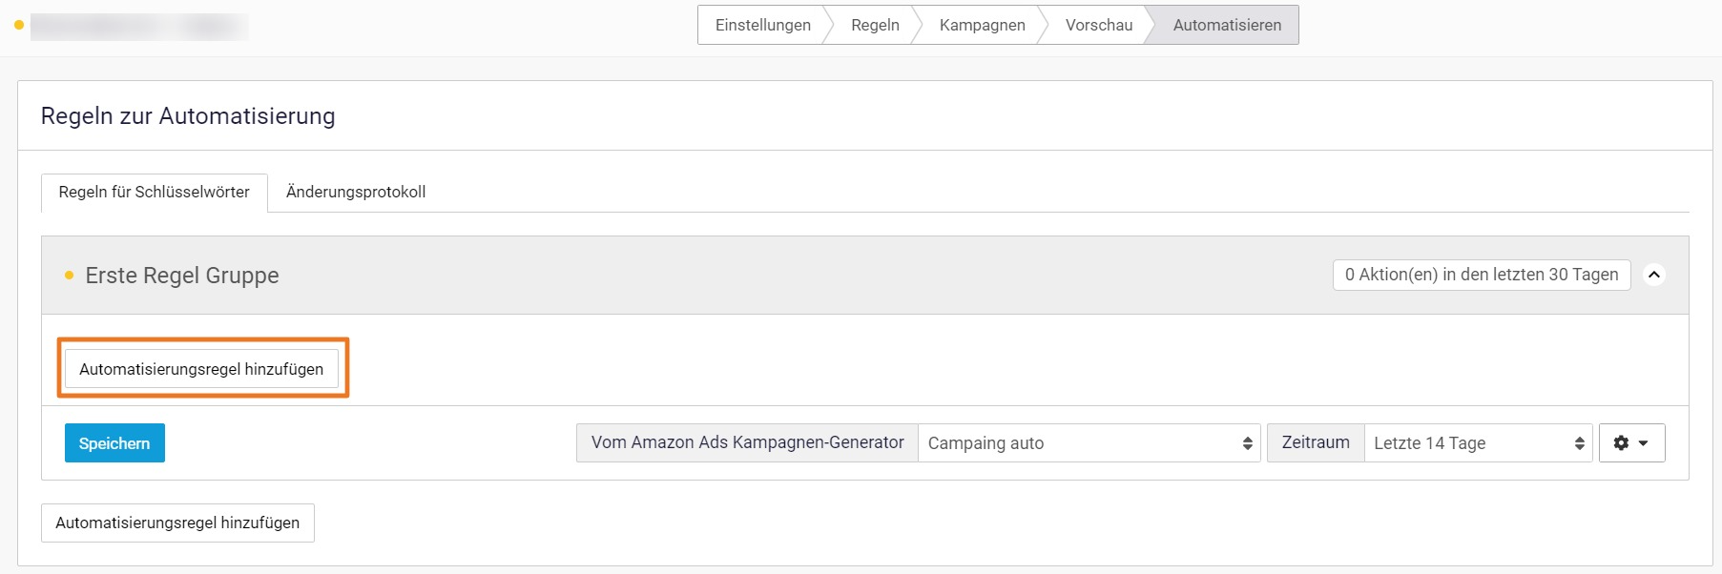The height and width of the screenshot is (574, 1722).
Task: Select the Automatisieren step
Action: [x=1227, y=25]
